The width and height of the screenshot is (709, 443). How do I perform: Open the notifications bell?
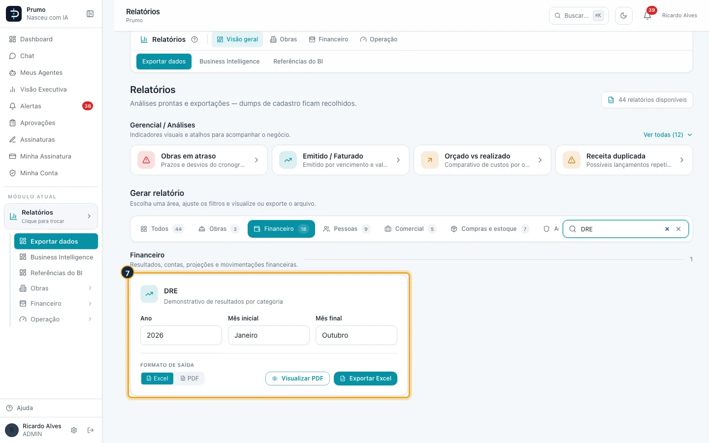647,16
